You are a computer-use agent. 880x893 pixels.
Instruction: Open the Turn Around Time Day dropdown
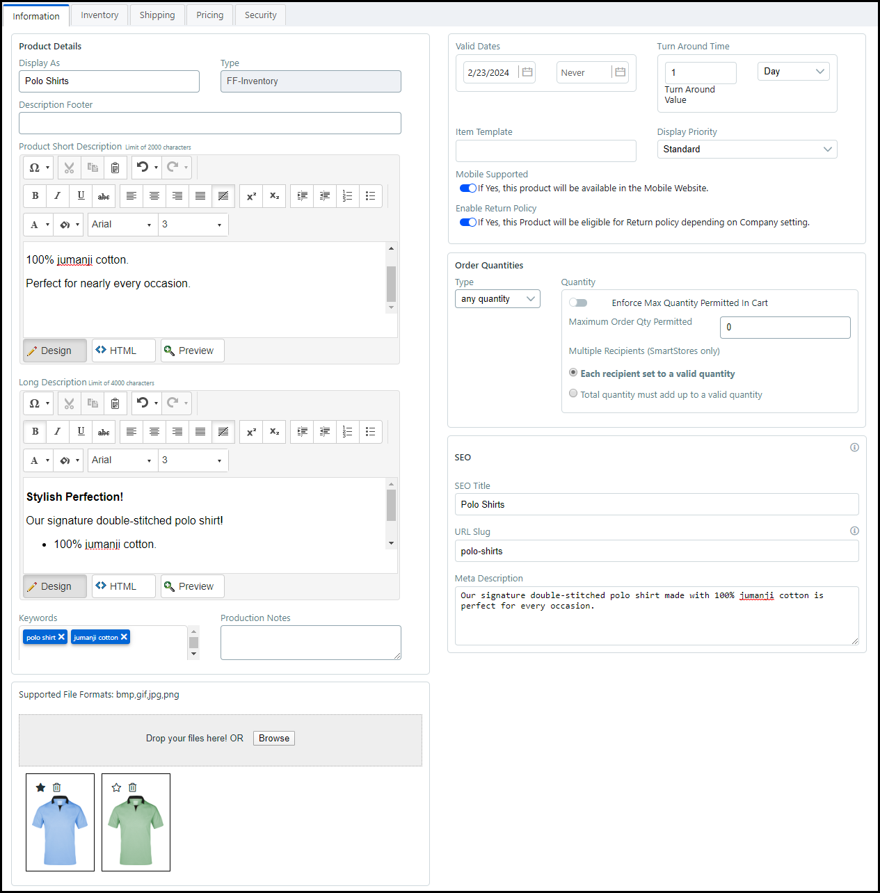coord(793,72)
